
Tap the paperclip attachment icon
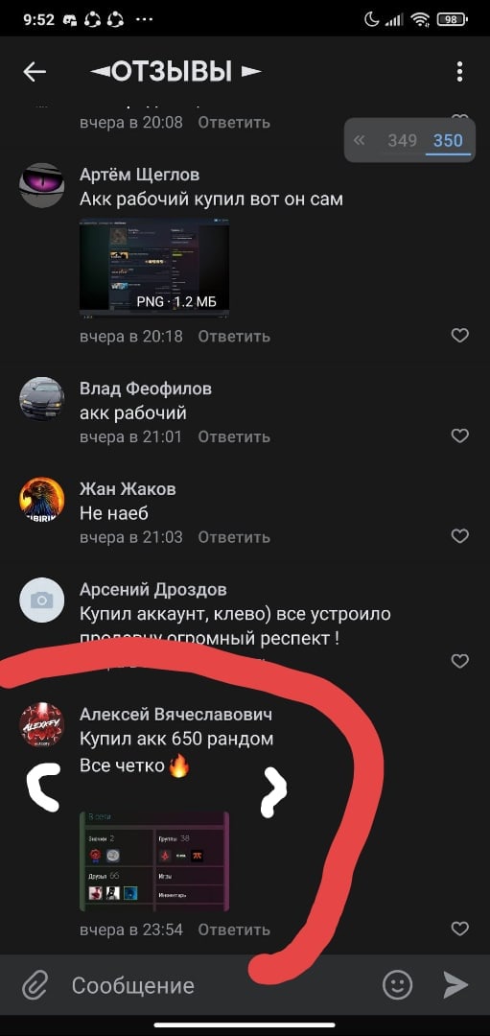click(33, 986)
